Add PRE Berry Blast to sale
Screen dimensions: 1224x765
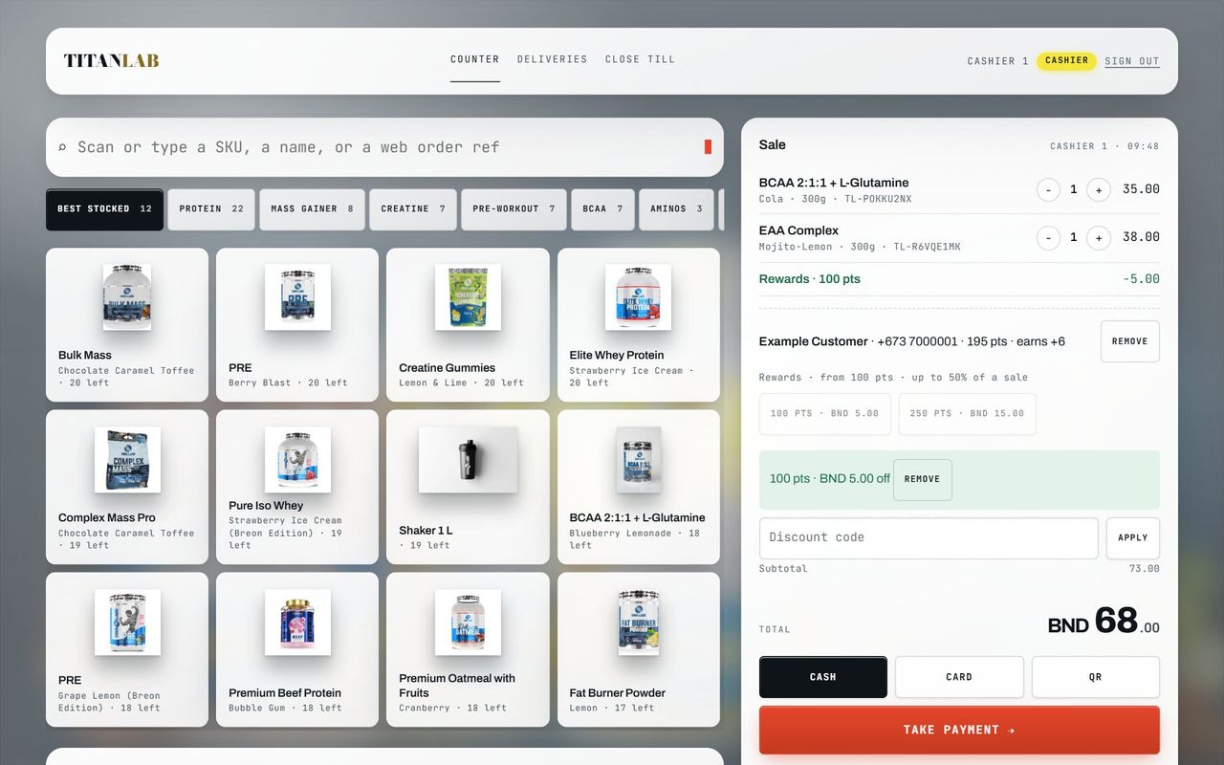pos(297,325)
